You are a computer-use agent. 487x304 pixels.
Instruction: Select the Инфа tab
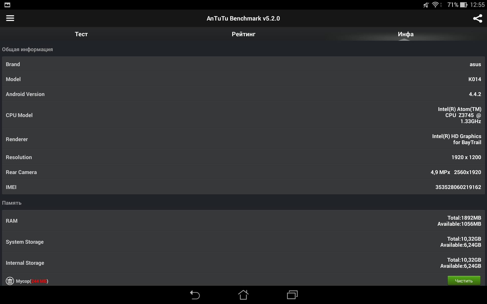pos(406,34)
